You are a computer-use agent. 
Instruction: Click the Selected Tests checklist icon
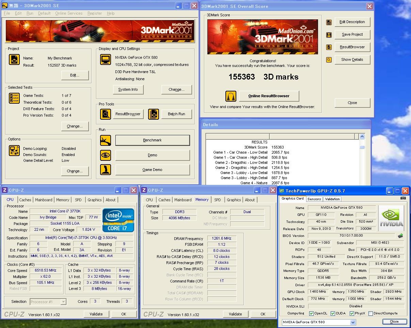click(x=14, y=98)
